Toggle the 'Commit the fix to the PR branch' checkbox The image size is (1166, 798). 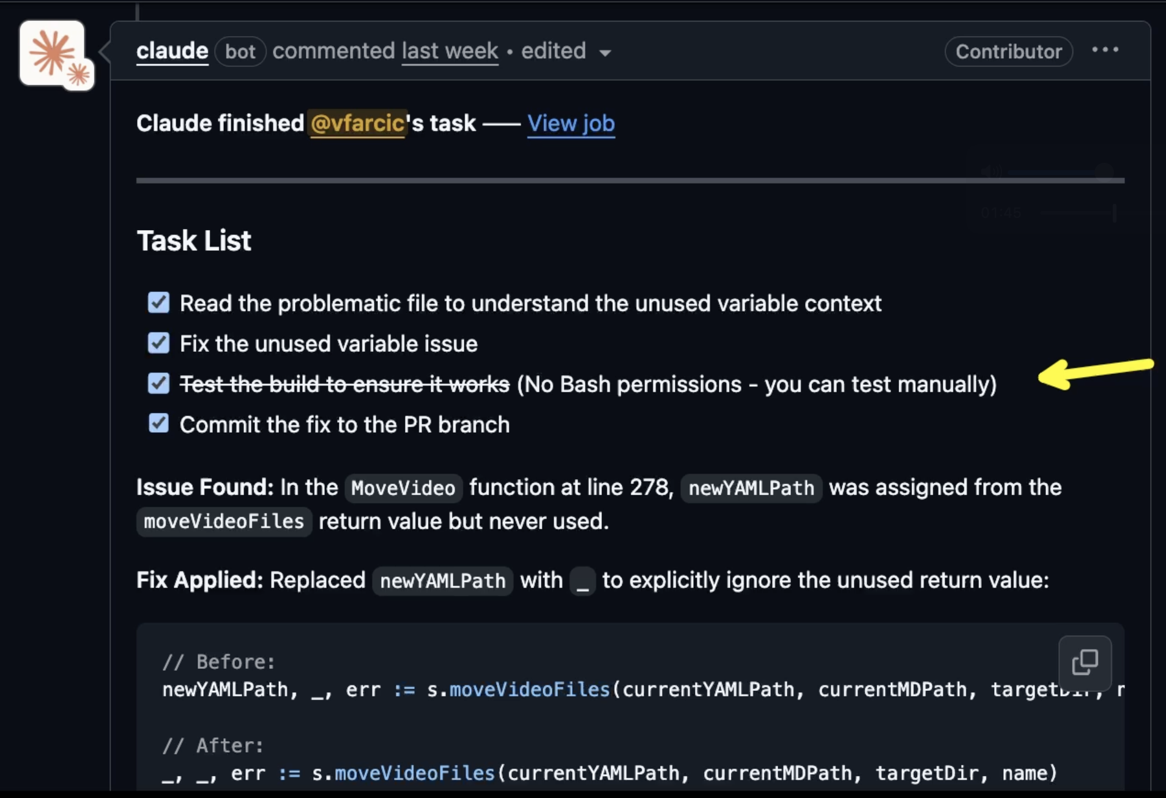click(159, 423)
